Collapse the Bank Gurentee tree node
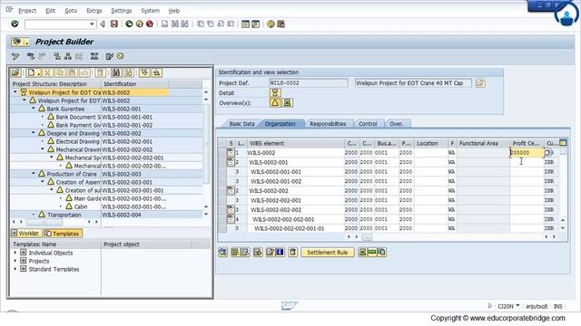Screen dimensions: 581x326 click(34, 109)
